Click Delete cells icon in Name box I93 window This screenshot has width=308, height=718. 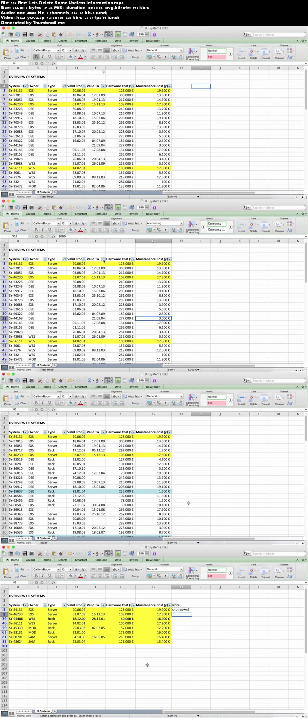(252, 398)
